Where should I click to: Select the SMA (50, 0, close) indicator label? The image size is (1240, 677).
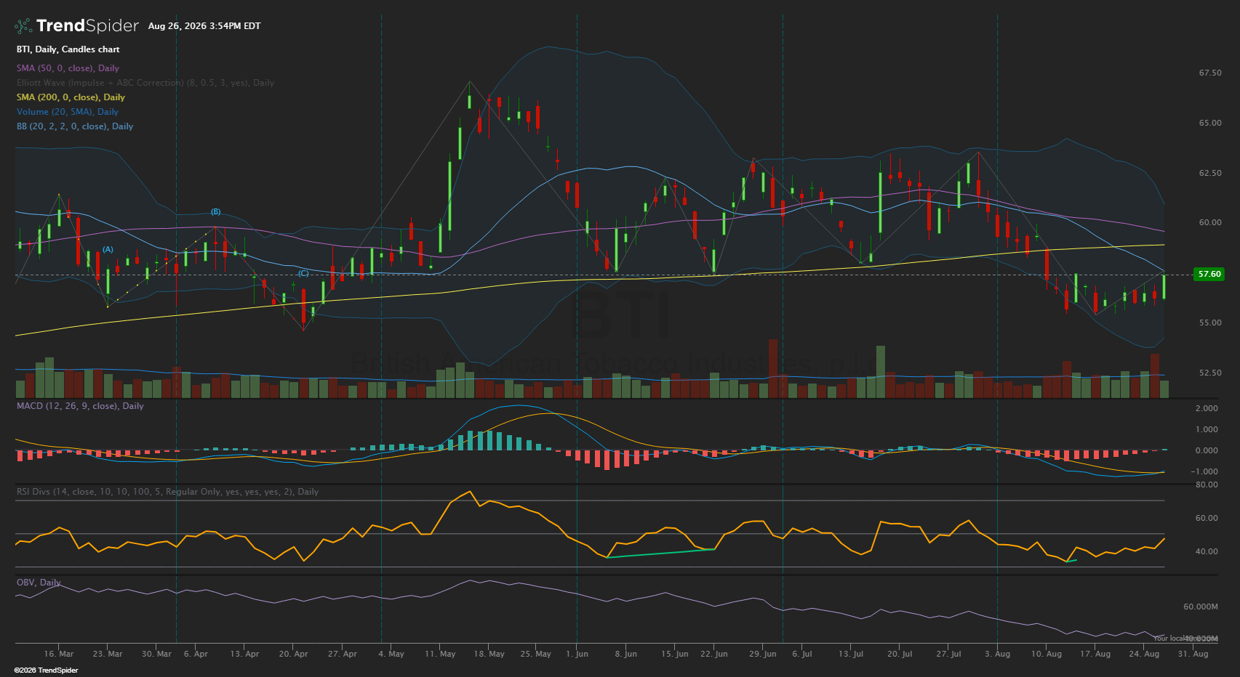68,68
